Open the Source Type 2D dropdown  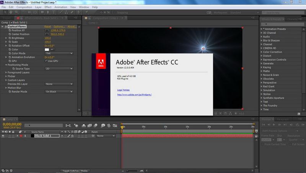point(59,69)
